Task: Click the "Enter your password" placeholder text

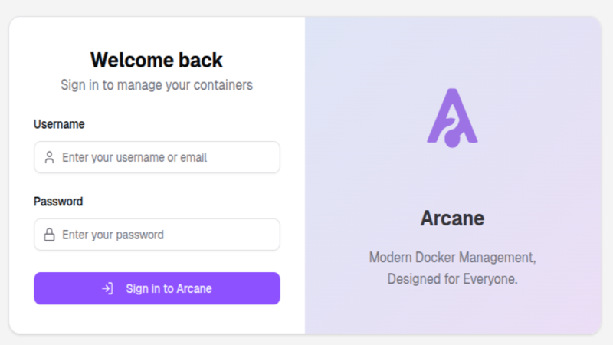Action: [x=113, y=235]
